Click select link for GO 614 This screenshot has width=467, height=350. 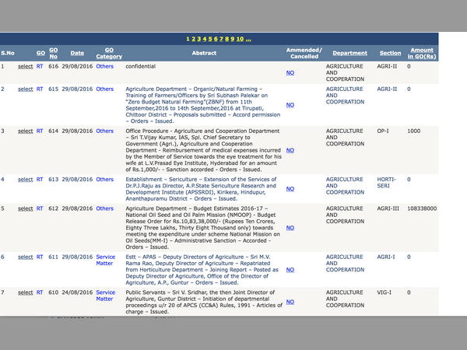[26, 131]
